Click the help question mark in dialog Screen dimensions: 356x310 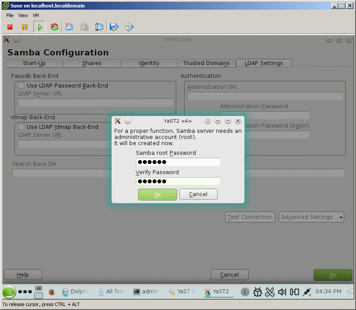point(207,121)
